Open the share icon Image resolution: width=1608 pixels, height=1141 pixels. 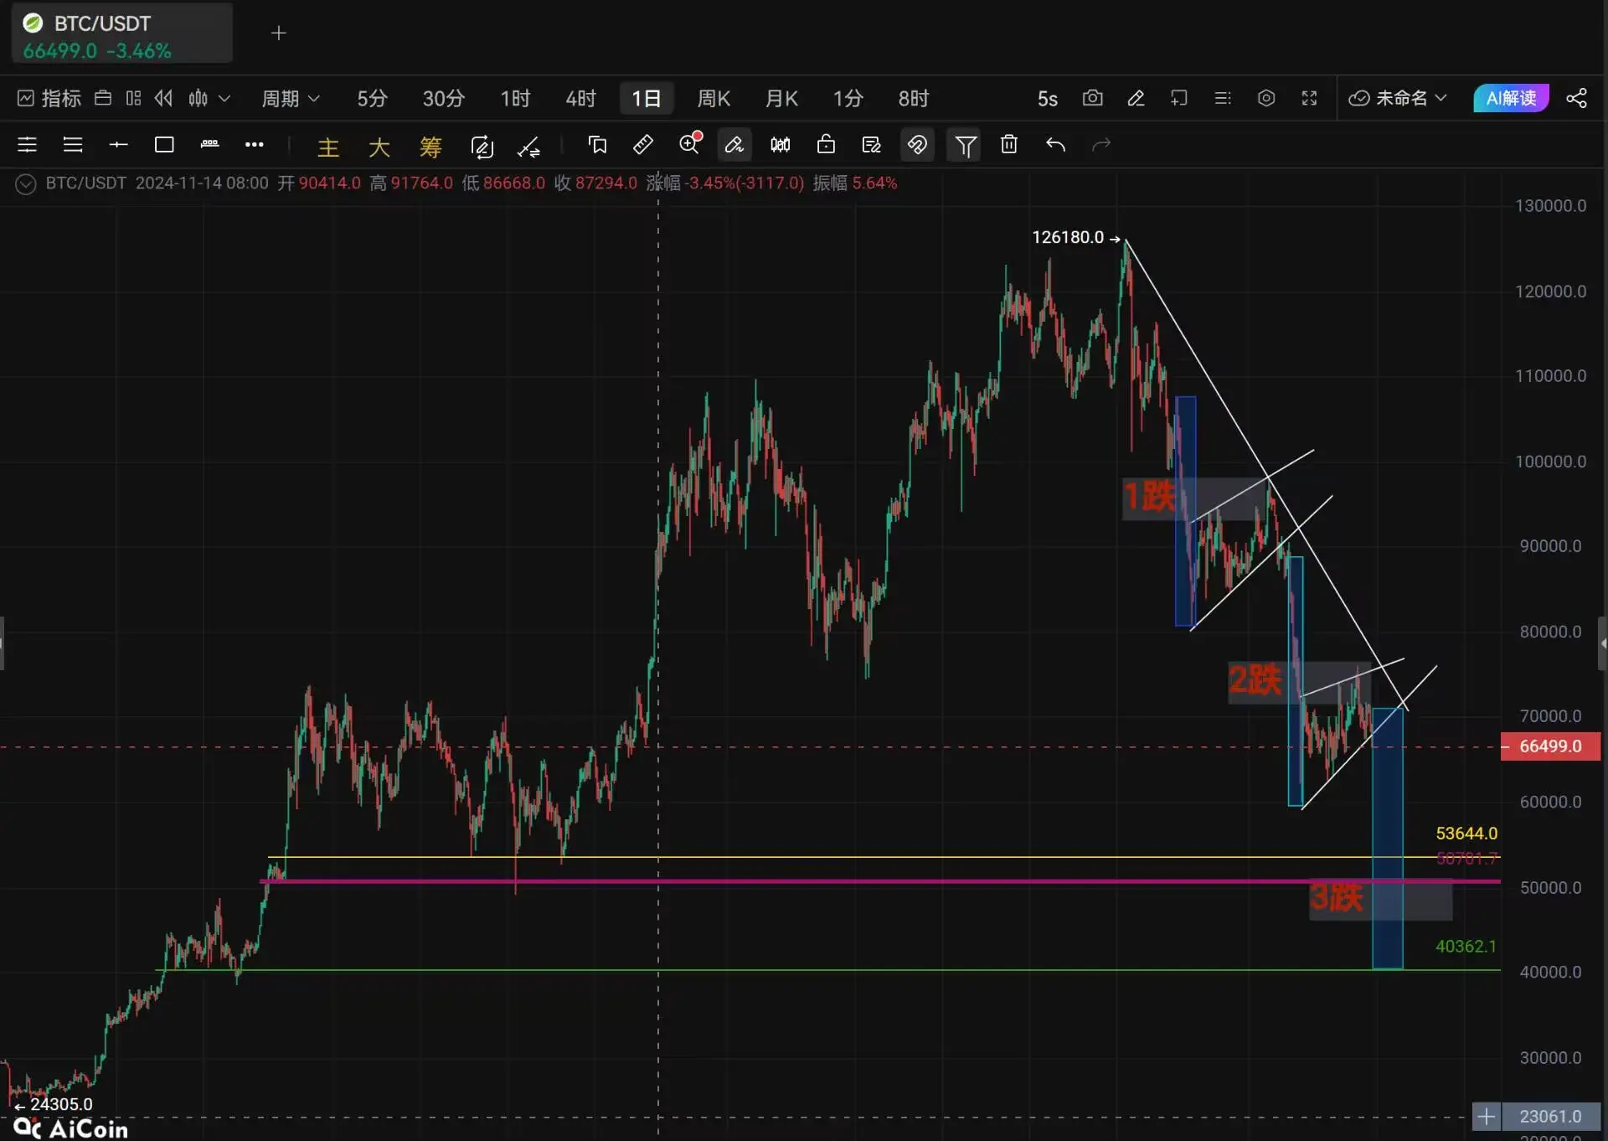(x=1576, y=98)
